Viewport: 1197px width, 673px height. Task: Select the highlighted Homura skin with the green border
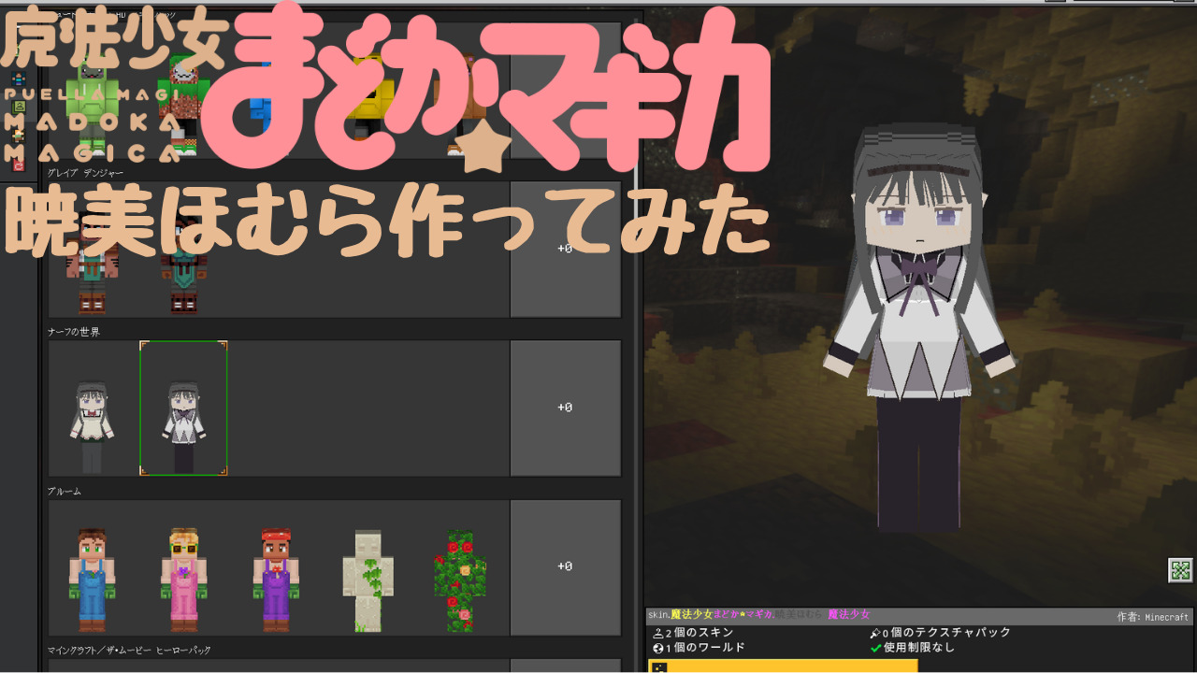coord(183,408)
